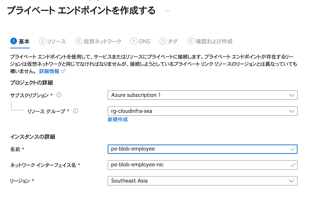Click the external link icon after 詳細情報

[x=63, y=71]
